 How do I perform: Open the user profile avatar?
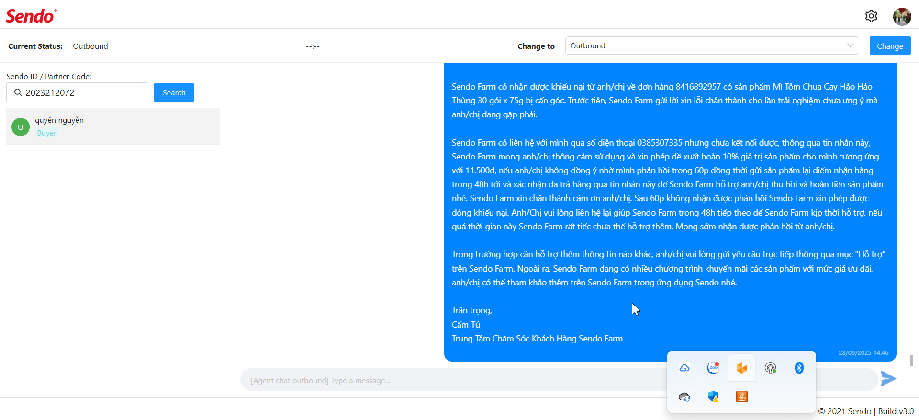[902, 16]
